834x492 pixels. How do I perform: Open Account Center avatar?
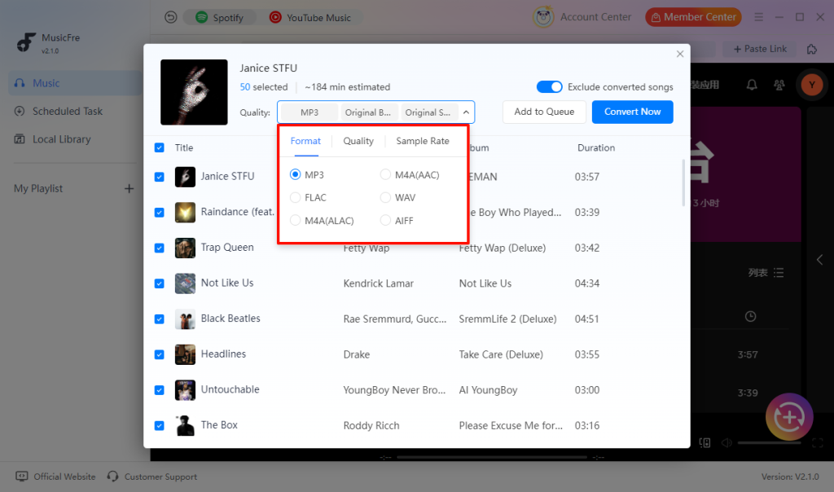(543, 17)
